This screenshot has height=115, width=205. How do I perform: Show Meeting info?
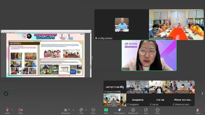click(x=133, y=111)
